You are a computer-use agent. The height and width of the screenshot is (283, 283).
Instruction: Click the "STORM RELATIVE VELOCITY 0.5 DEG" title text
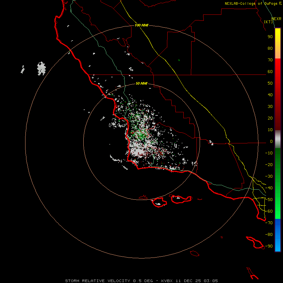[x=109, y=281]
